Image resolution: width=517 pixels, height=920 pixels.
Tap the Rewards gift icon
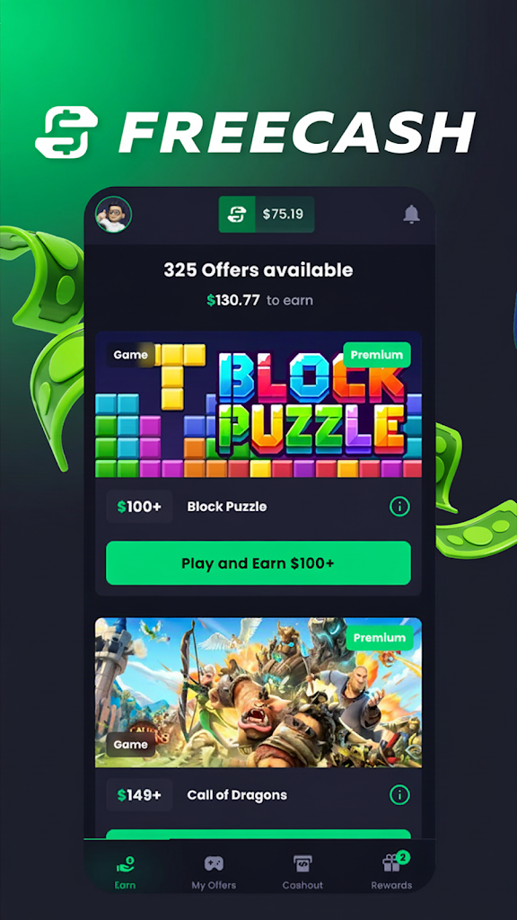pyautogui.click(x=391, y=862)
